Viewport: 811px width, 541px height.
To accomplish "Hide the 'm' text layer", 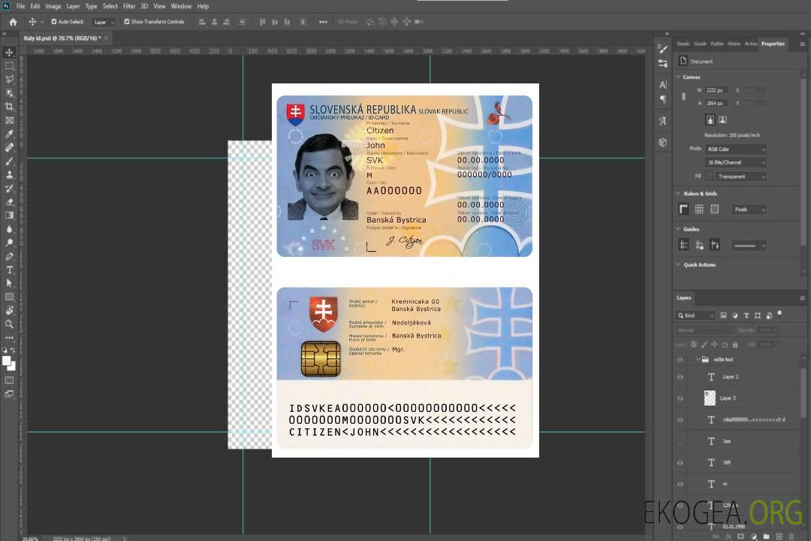I will click(680, 485).
